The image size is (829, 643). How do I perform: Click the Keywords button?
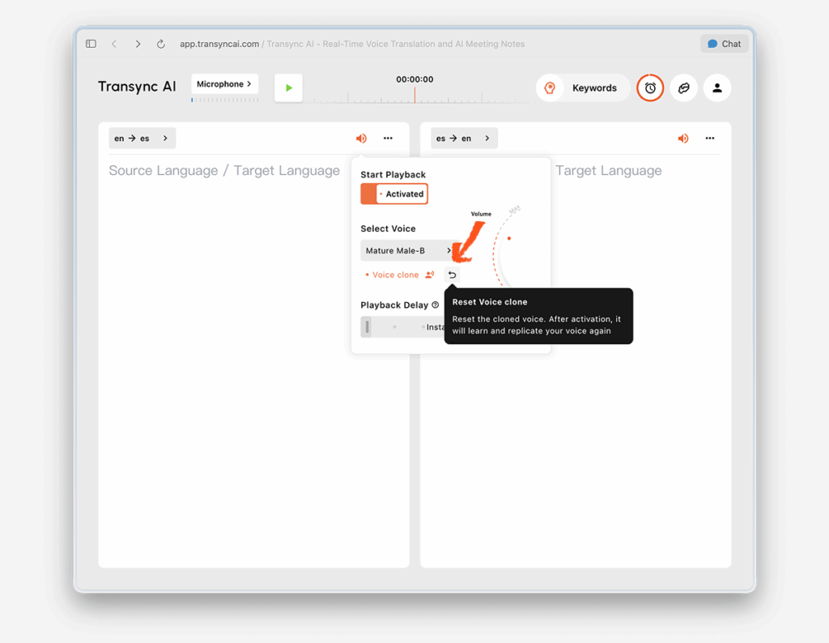(x=593, y=87)
